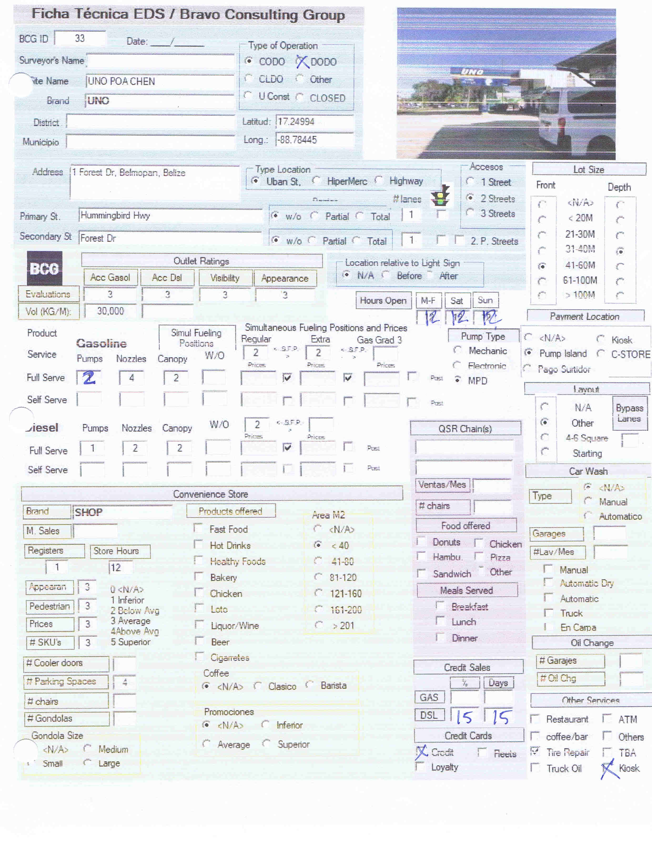
Task: Check the Beer checkbox
Action: [199, 641]
